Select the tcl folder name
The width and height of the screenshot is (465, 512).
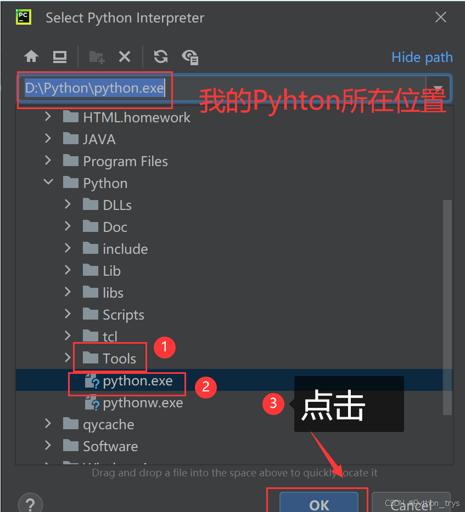(110, 337)
